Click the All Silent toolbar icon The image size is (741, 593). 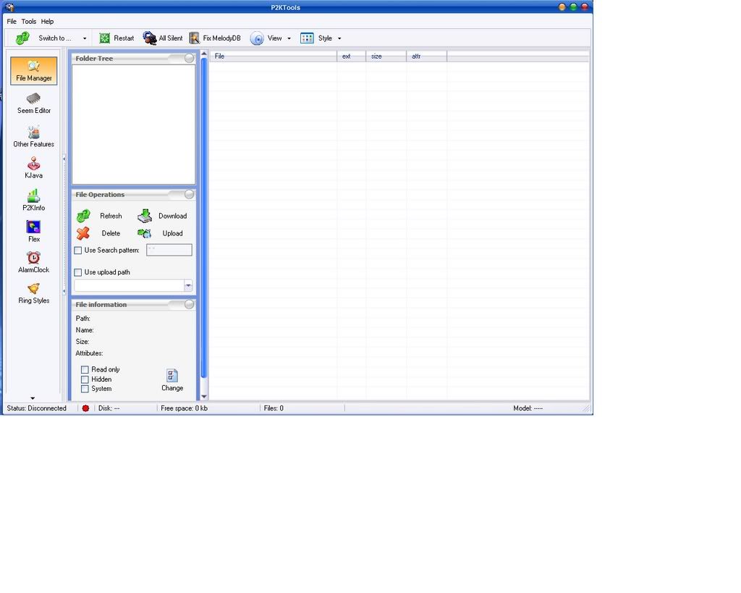150,38
